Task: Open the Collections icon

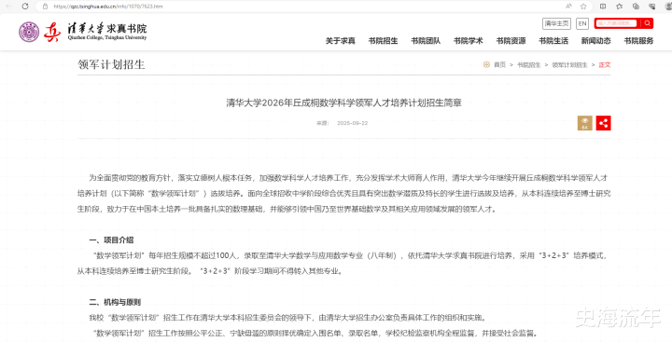Action: click(636, 7)
